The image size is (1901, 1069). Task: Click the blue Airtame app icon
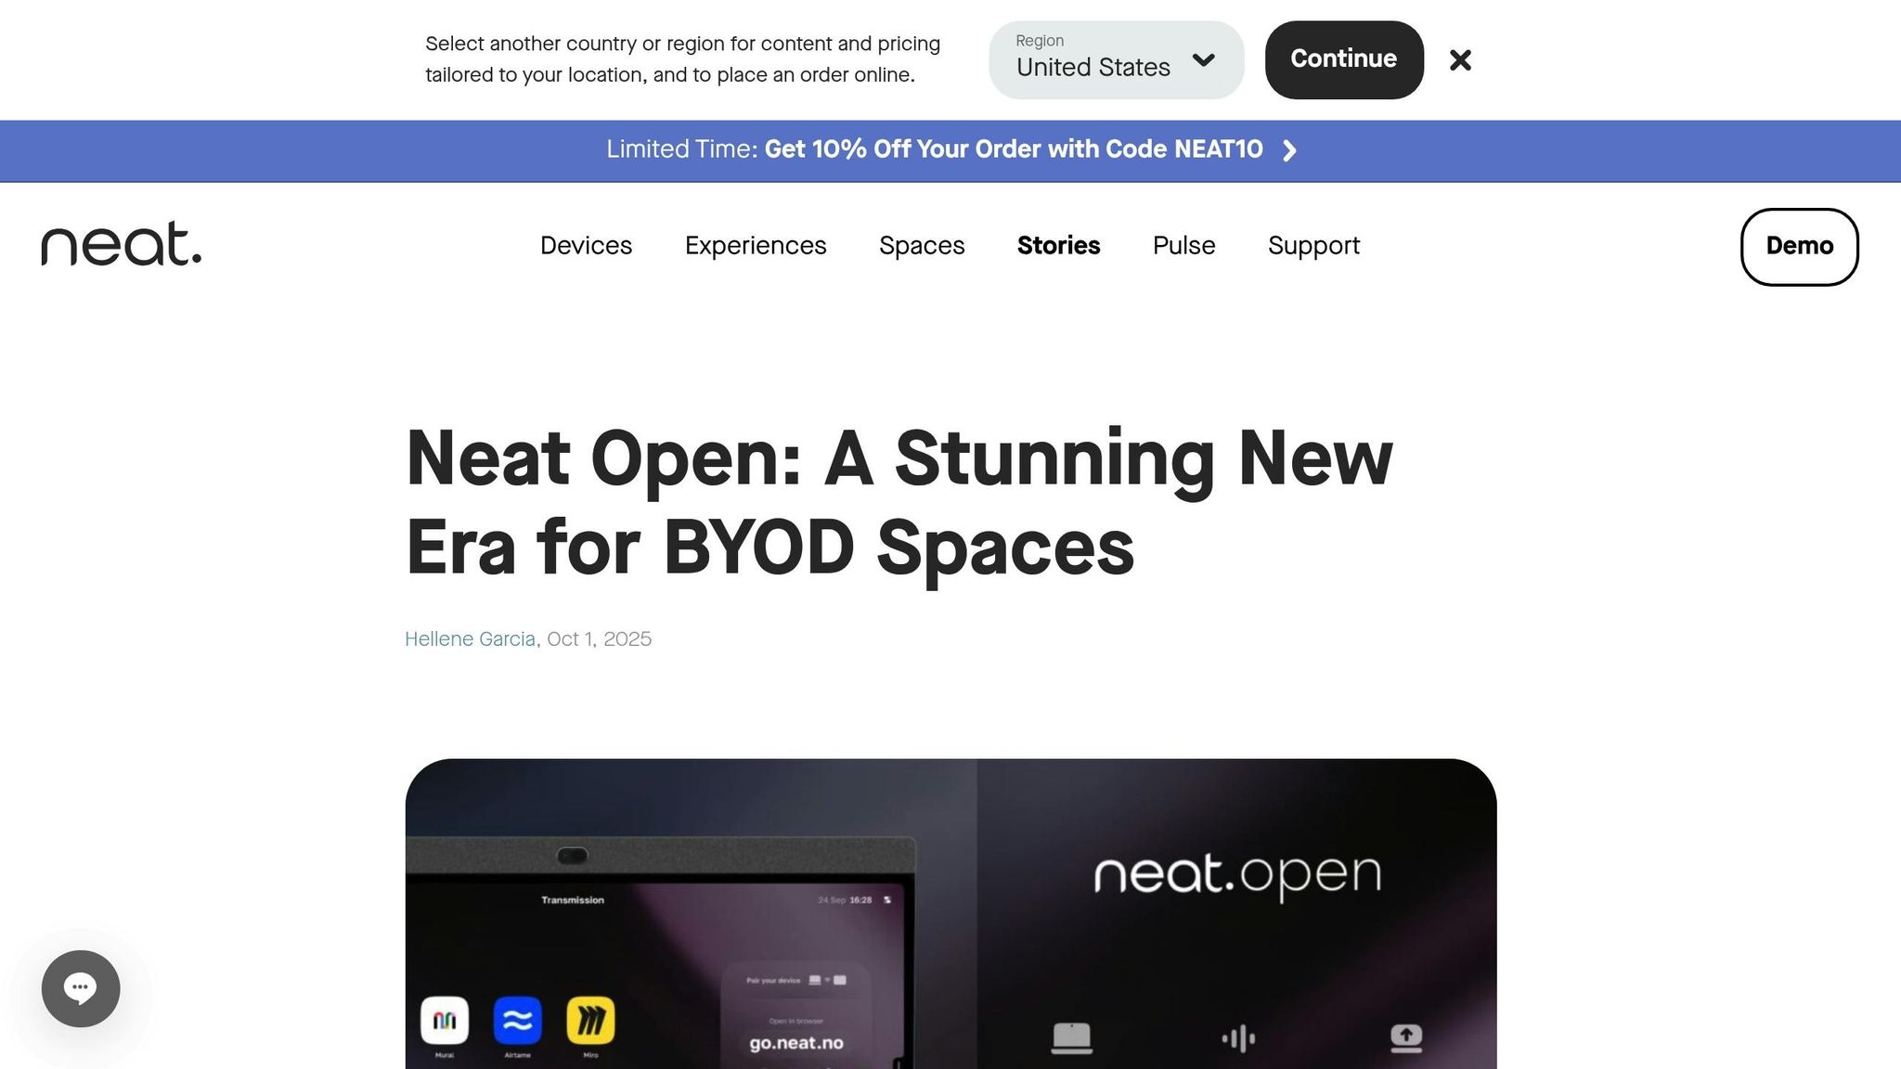point(517,1021)
